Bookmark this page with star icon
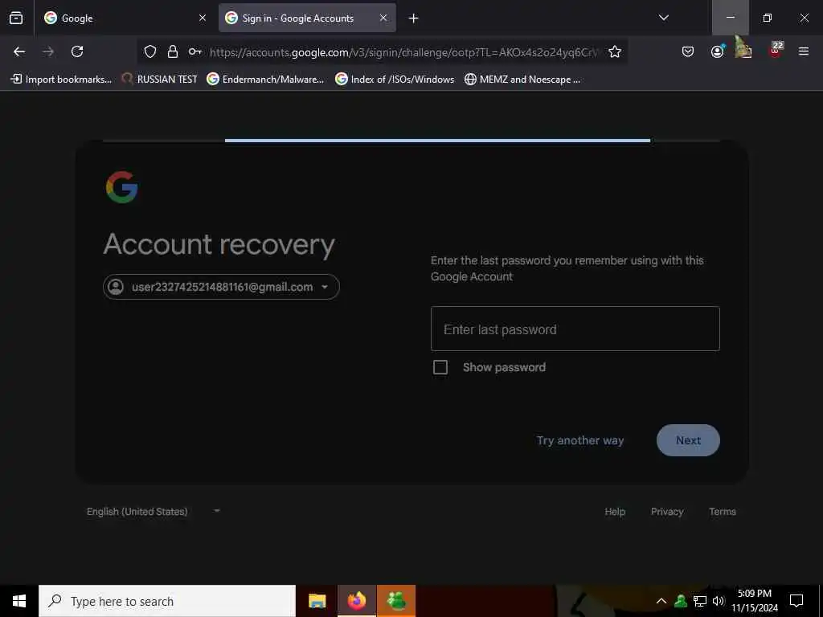Viewport: 823px width, 617px height. click(x=615, y=51)
